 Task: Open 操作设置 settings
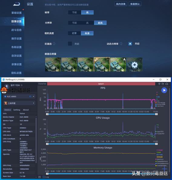16,38
